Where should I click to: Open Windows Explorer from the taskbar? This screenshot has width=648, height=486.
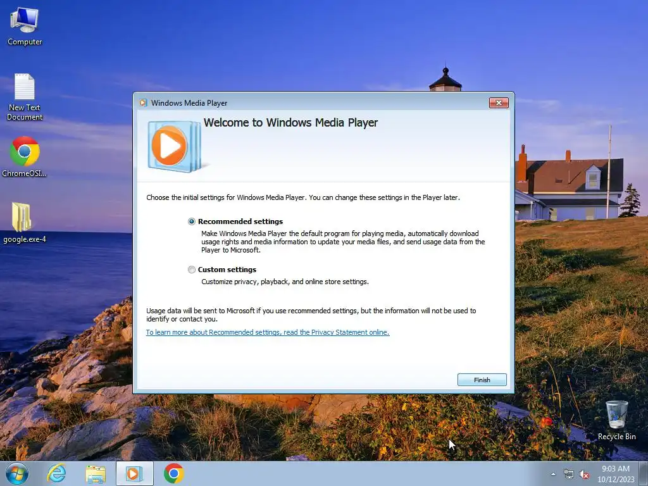click(96, 474)
